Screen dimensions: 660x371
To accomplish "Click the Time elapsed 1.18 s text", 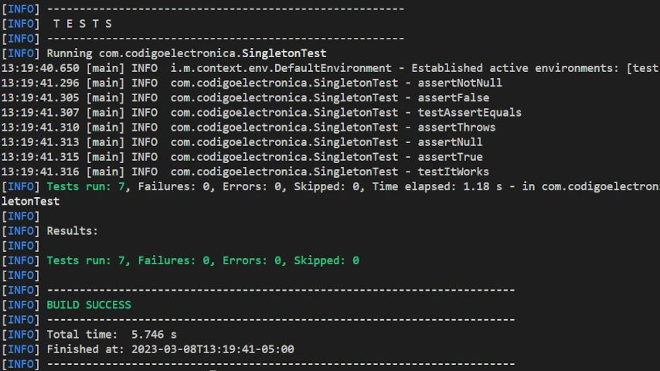I will 437,186.
